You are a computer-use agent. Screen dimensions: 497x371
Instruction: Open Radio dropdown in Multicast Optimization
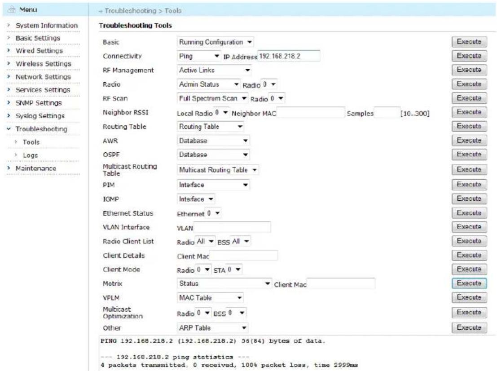[x=203, y=313]
